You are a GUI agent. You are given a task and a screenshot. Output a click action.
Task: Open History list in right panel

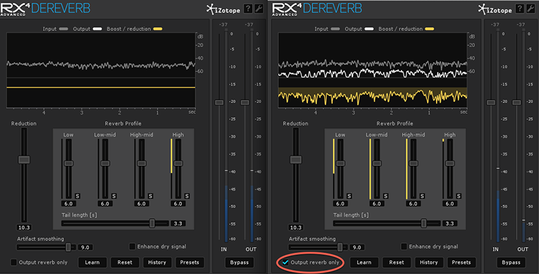(429, 262)
